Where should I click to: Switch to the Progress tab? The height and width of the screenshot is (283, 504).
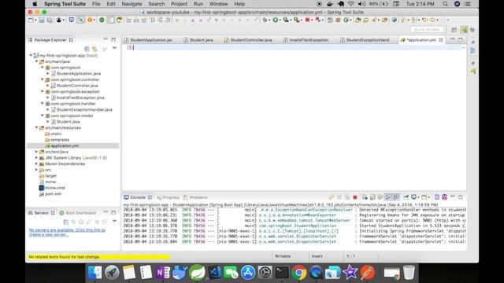point(168,197)
